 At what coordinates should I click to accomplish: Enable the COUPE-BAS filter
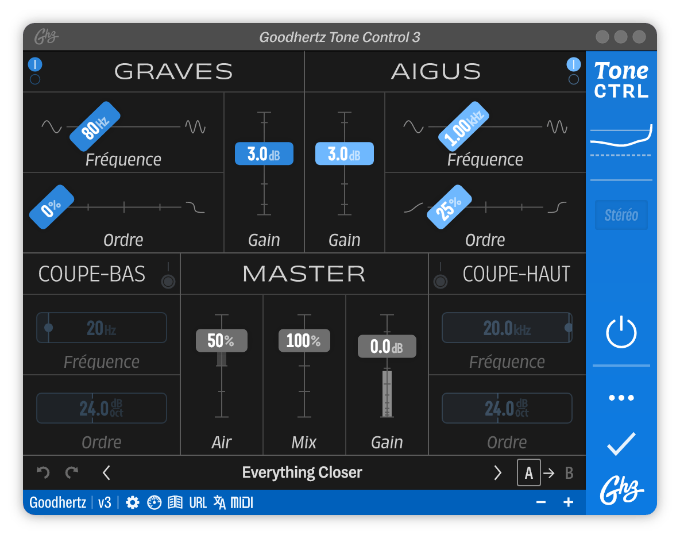pyautogui.click(x=168, y=280)
